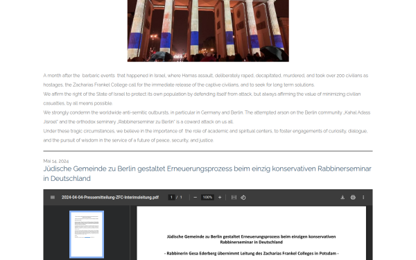The width and height of the screenshot is (416, 260).
Task: Open the Jüdische Gemeinde zu Berlin article headline
Action: click(x=207, y=173)
